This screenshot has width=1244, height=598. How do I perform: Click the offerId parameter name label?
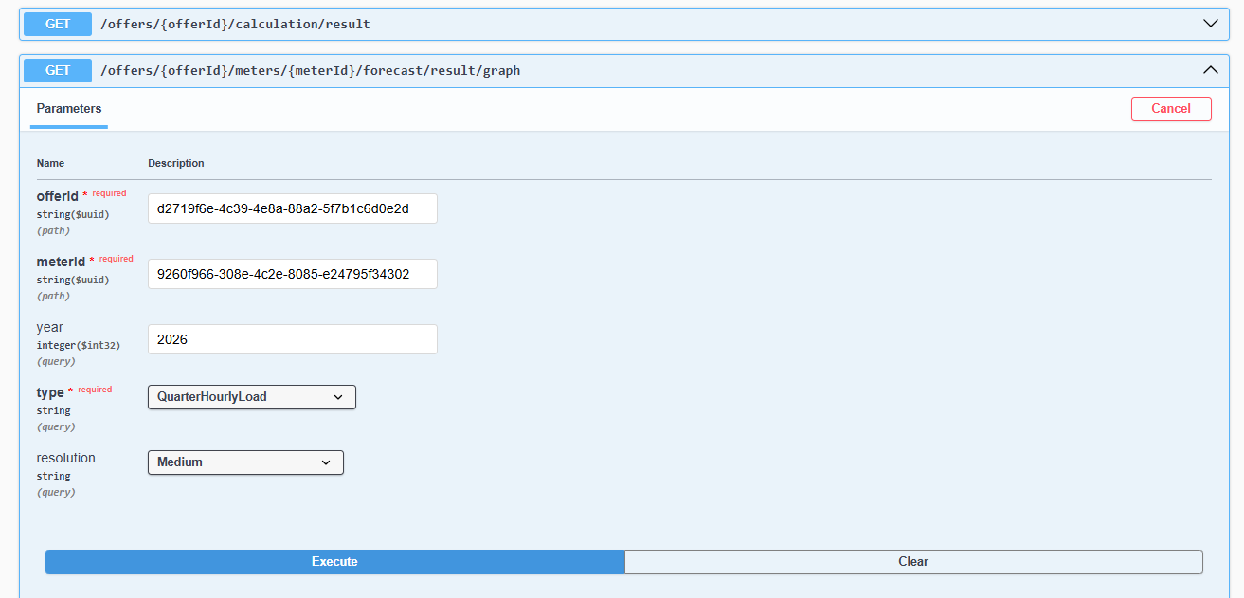click(58, 197)
